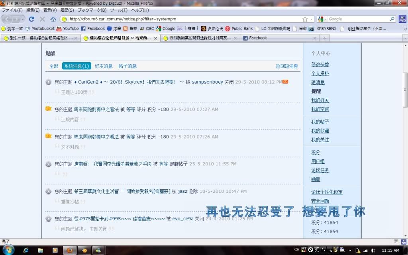Click the orange envelope icon beside 08:12 PM

(x=285, y=82)
